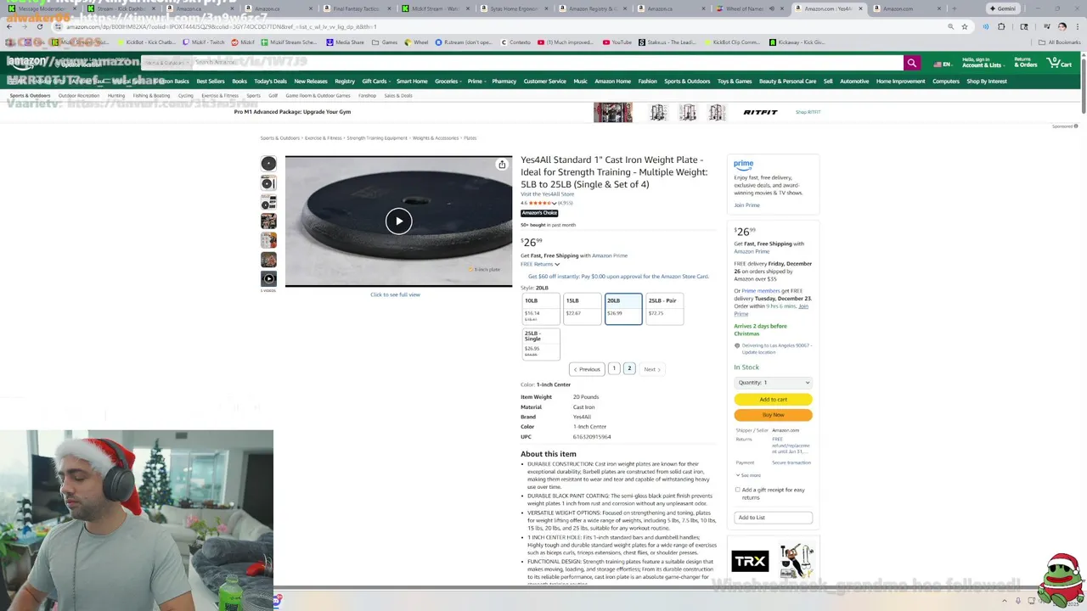1087x611 pixels.
Task: Visit the Yes4All Store link
Action: 547,194
